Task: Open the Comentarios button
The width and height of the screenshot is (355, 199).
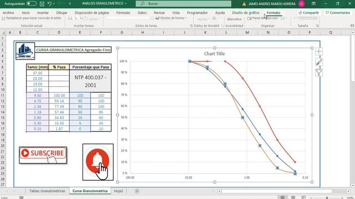Action: (x=338, y=13)
